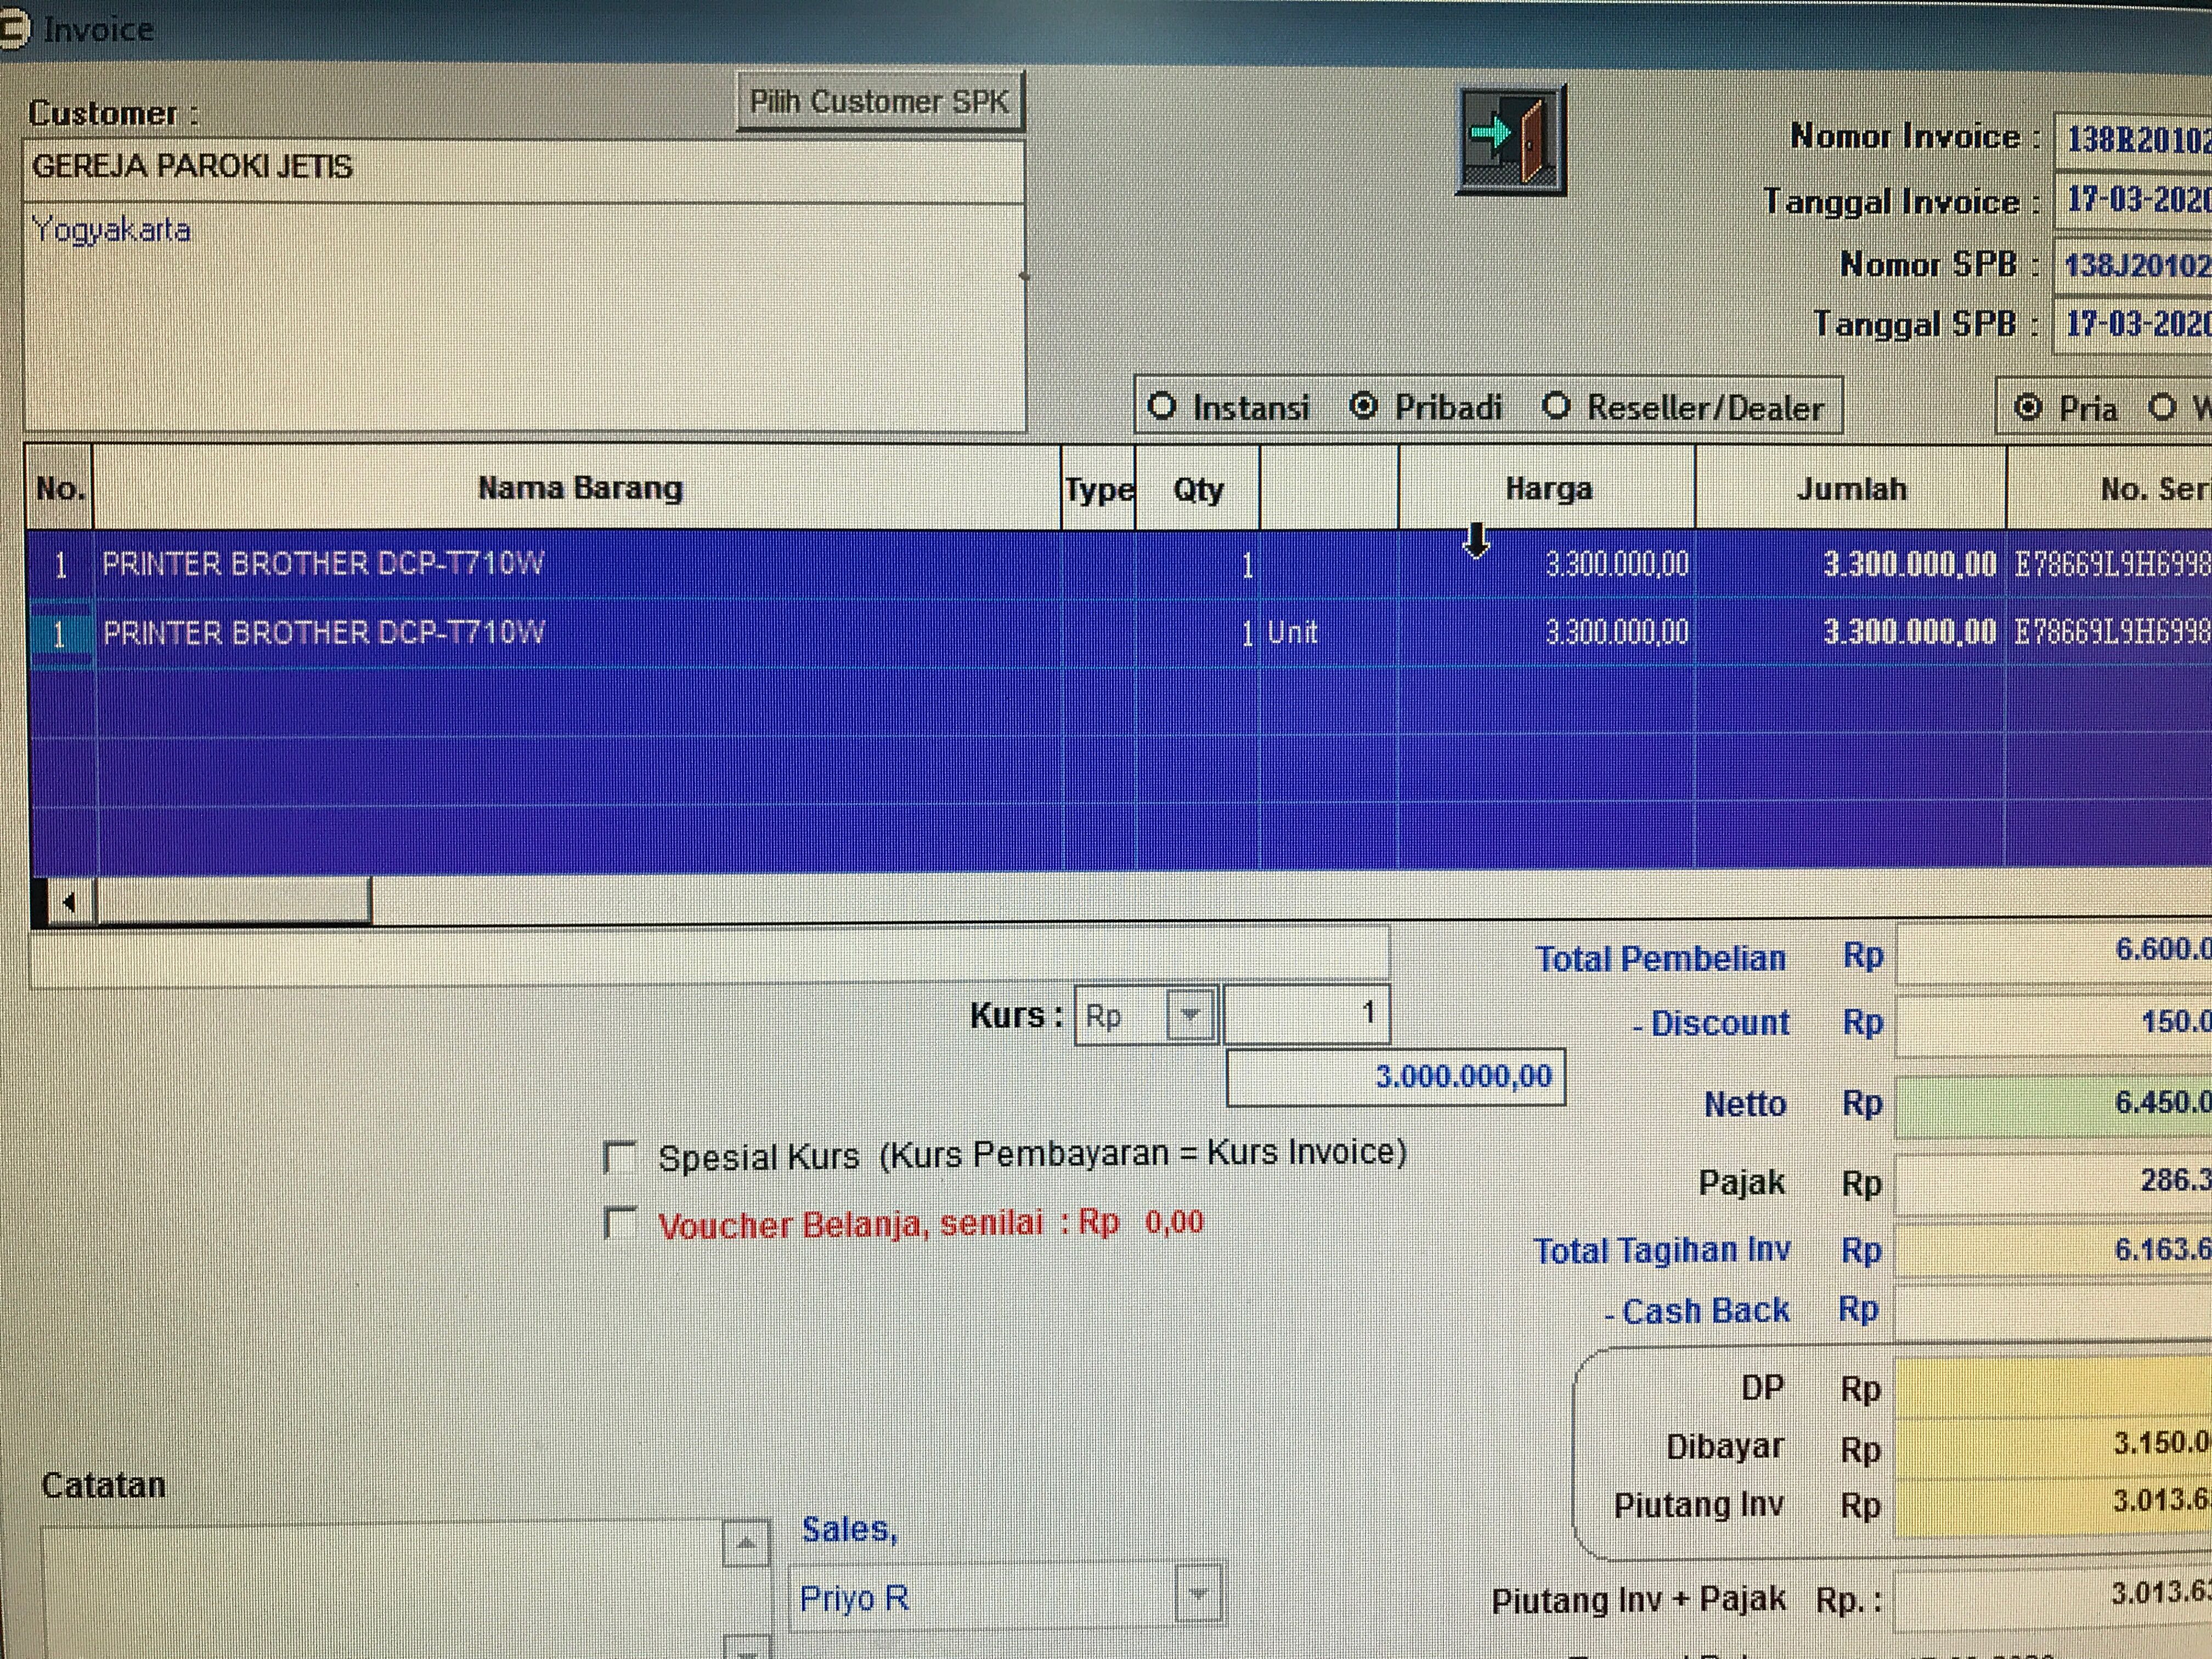The width and height of the screenshot is (2212, 1659).
Task: Select the Pribadi radio option
Action: [x=1363, y=407]
